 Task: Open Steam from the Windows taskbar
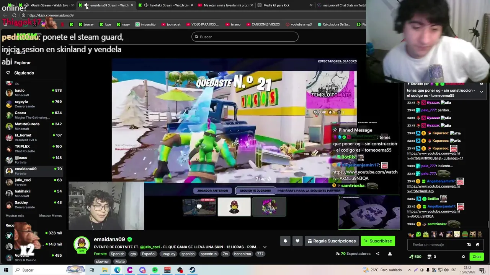(193, 270)
